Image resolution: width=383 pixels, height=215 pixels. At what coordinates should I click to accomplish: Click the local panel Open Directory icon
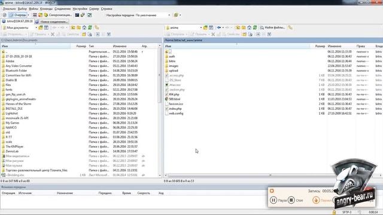click(41, 28)
